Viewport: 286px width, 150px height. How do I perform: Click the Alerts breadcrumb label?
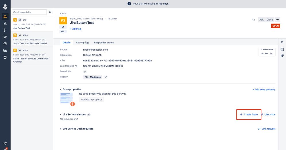pyautogui.click(x=63, y=13)
